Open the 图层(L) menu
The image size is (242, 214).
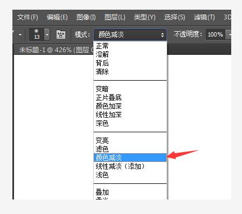pos(115,17)
